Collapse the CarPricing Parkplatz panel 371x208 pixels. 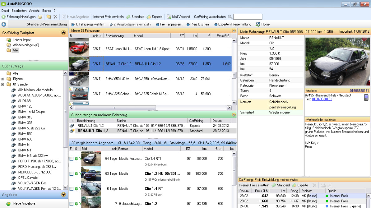point(63,33)
